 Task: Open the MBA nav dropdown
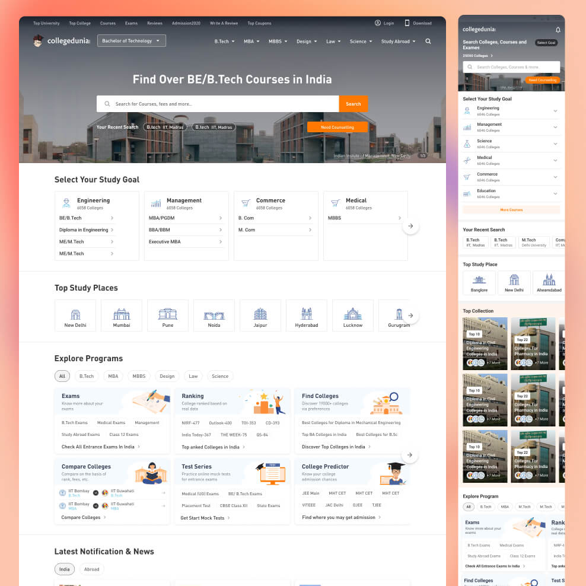tap(251, 42)
